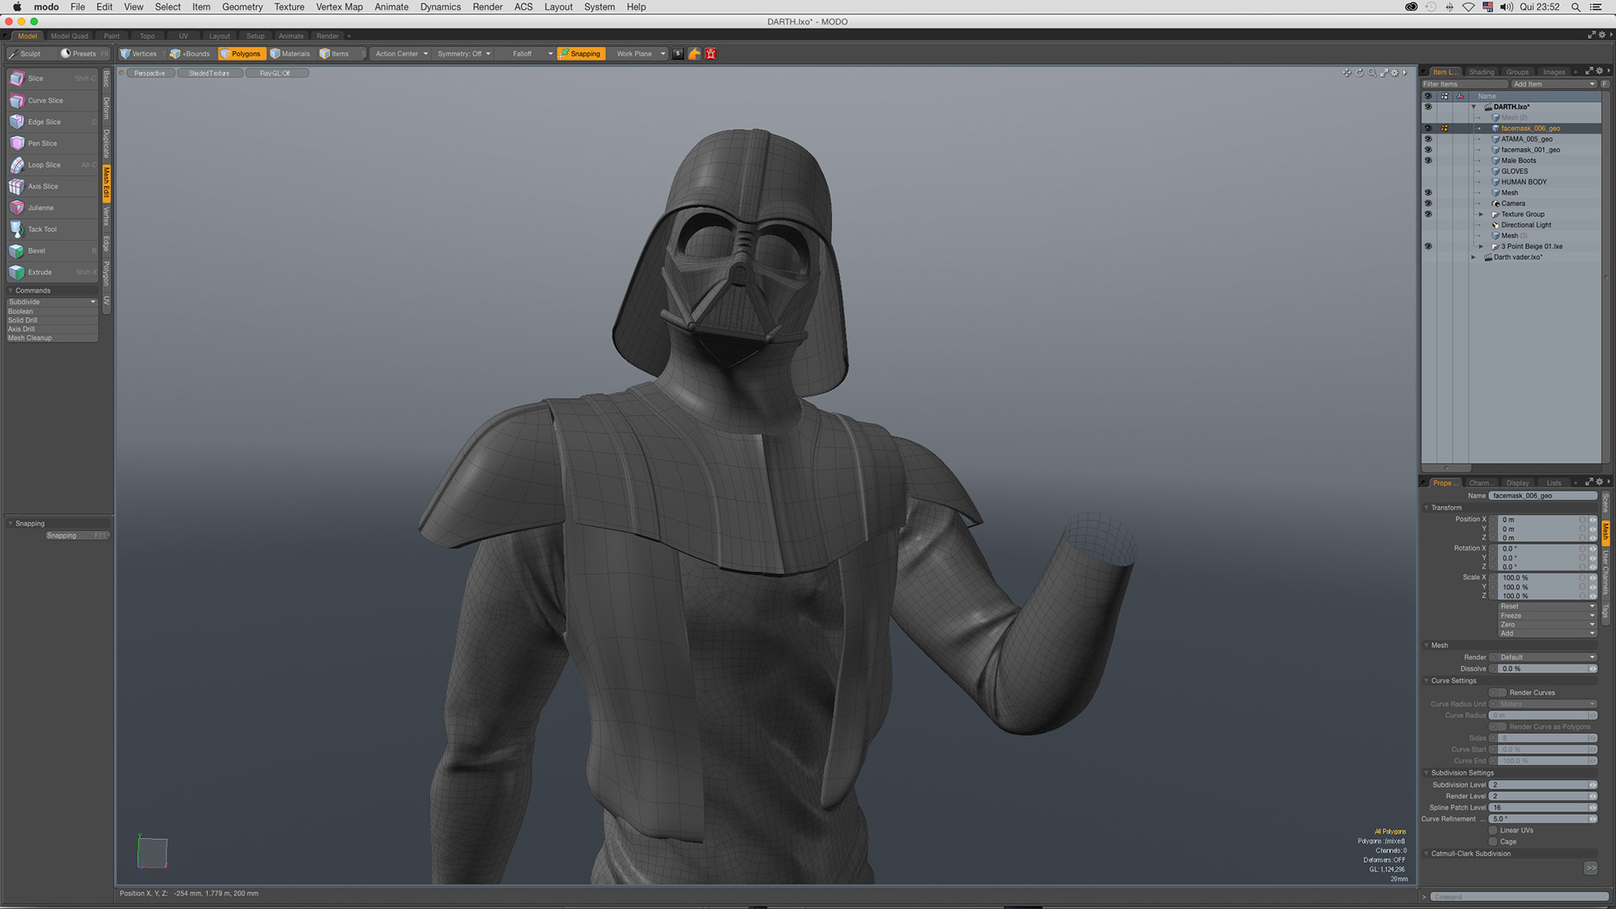
Task: Switch to the Topo layout tab
Action: [147, 36]
